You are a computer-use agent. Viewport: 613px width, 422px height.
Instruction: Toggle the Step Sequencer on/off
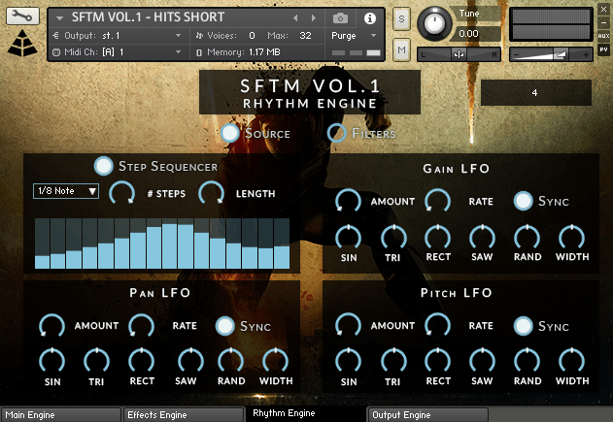pyautogui.click(x=103, y=166)
